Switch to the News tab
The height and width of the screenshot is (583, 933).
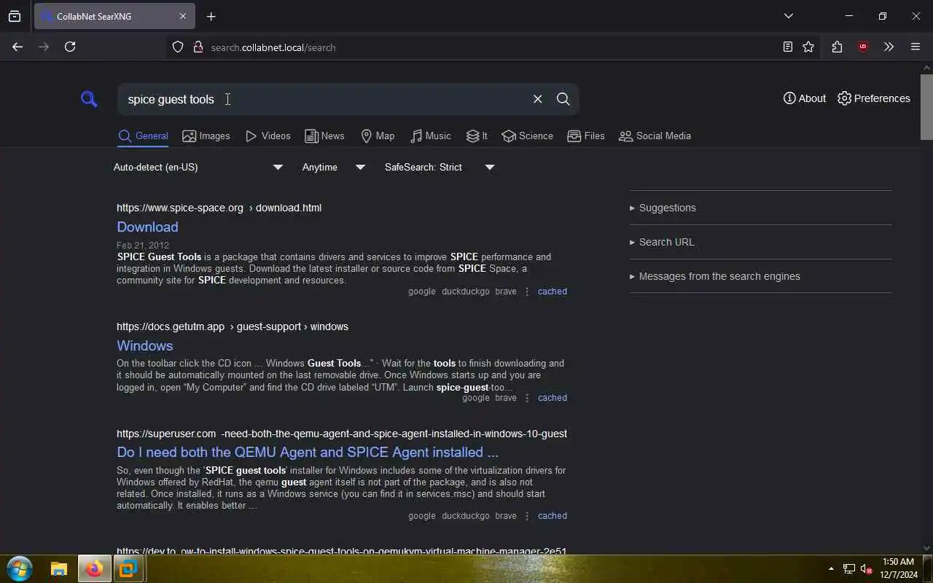pos(324,136)
